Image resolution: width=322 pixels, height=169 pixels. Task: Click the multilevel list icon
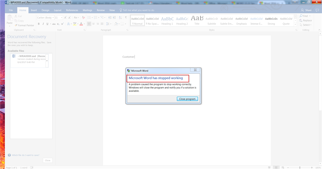tap(102, 18)
